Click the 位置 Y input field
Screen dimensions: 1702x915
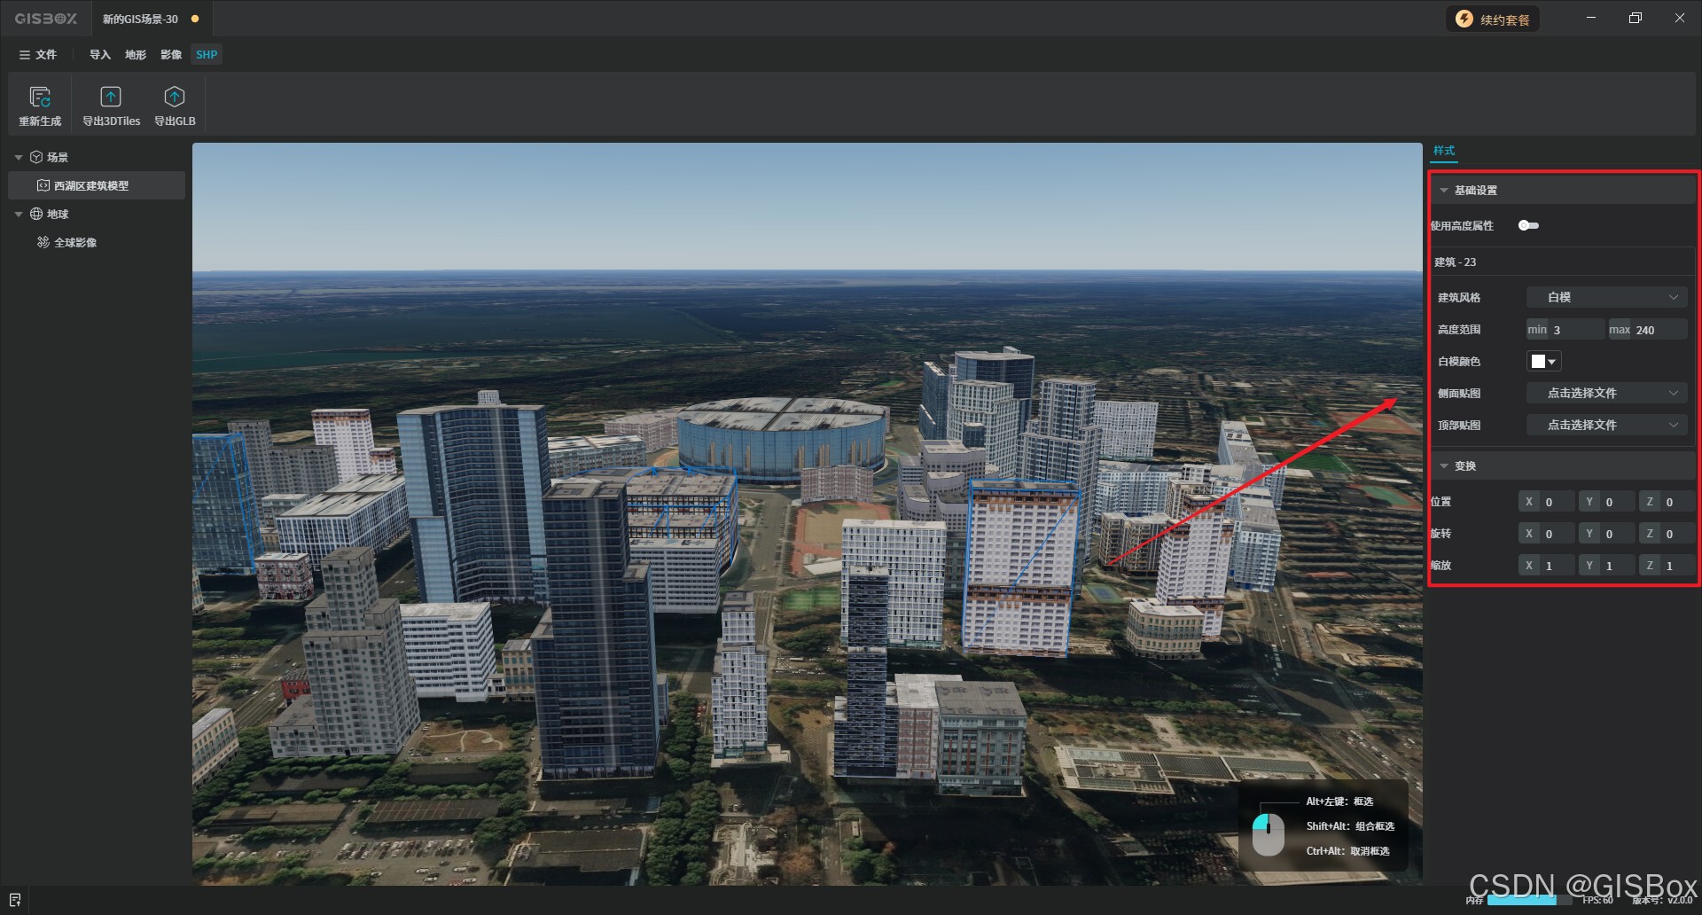click(1606, 502)
